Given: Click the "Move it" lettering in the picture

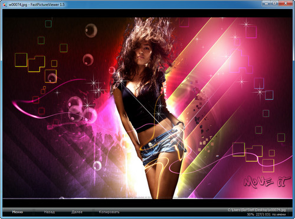Looking at the screenshot, I should [267, 182].
